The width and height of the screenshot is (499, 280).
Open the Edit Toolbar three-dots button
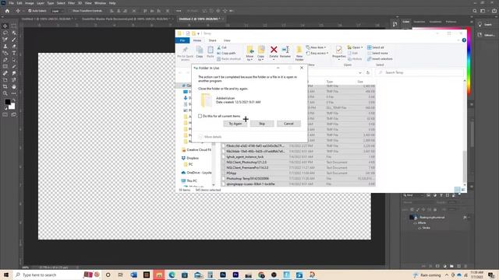click(14, 93)
